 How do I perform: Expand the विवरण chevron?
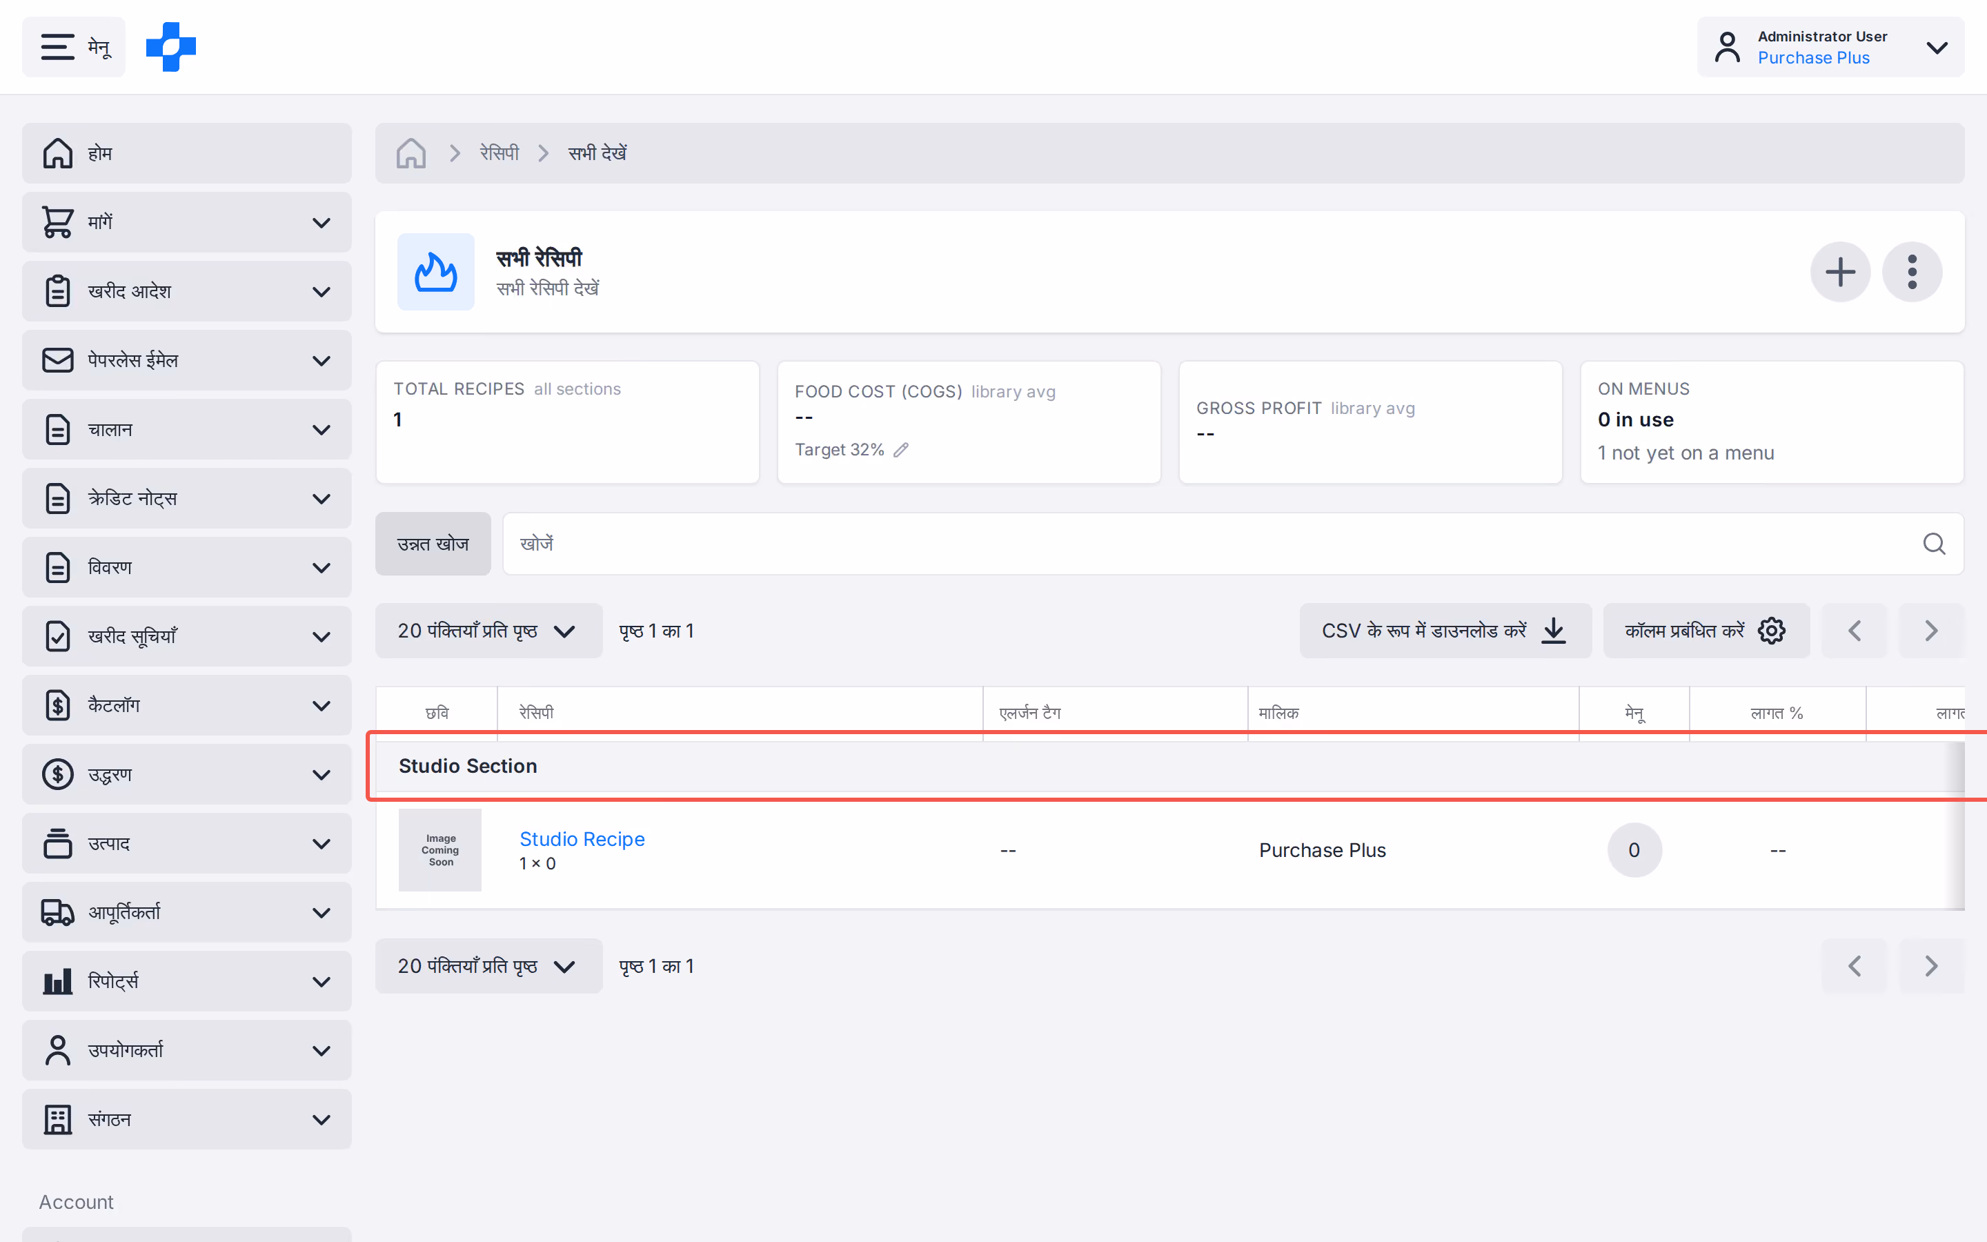(322, 568)
